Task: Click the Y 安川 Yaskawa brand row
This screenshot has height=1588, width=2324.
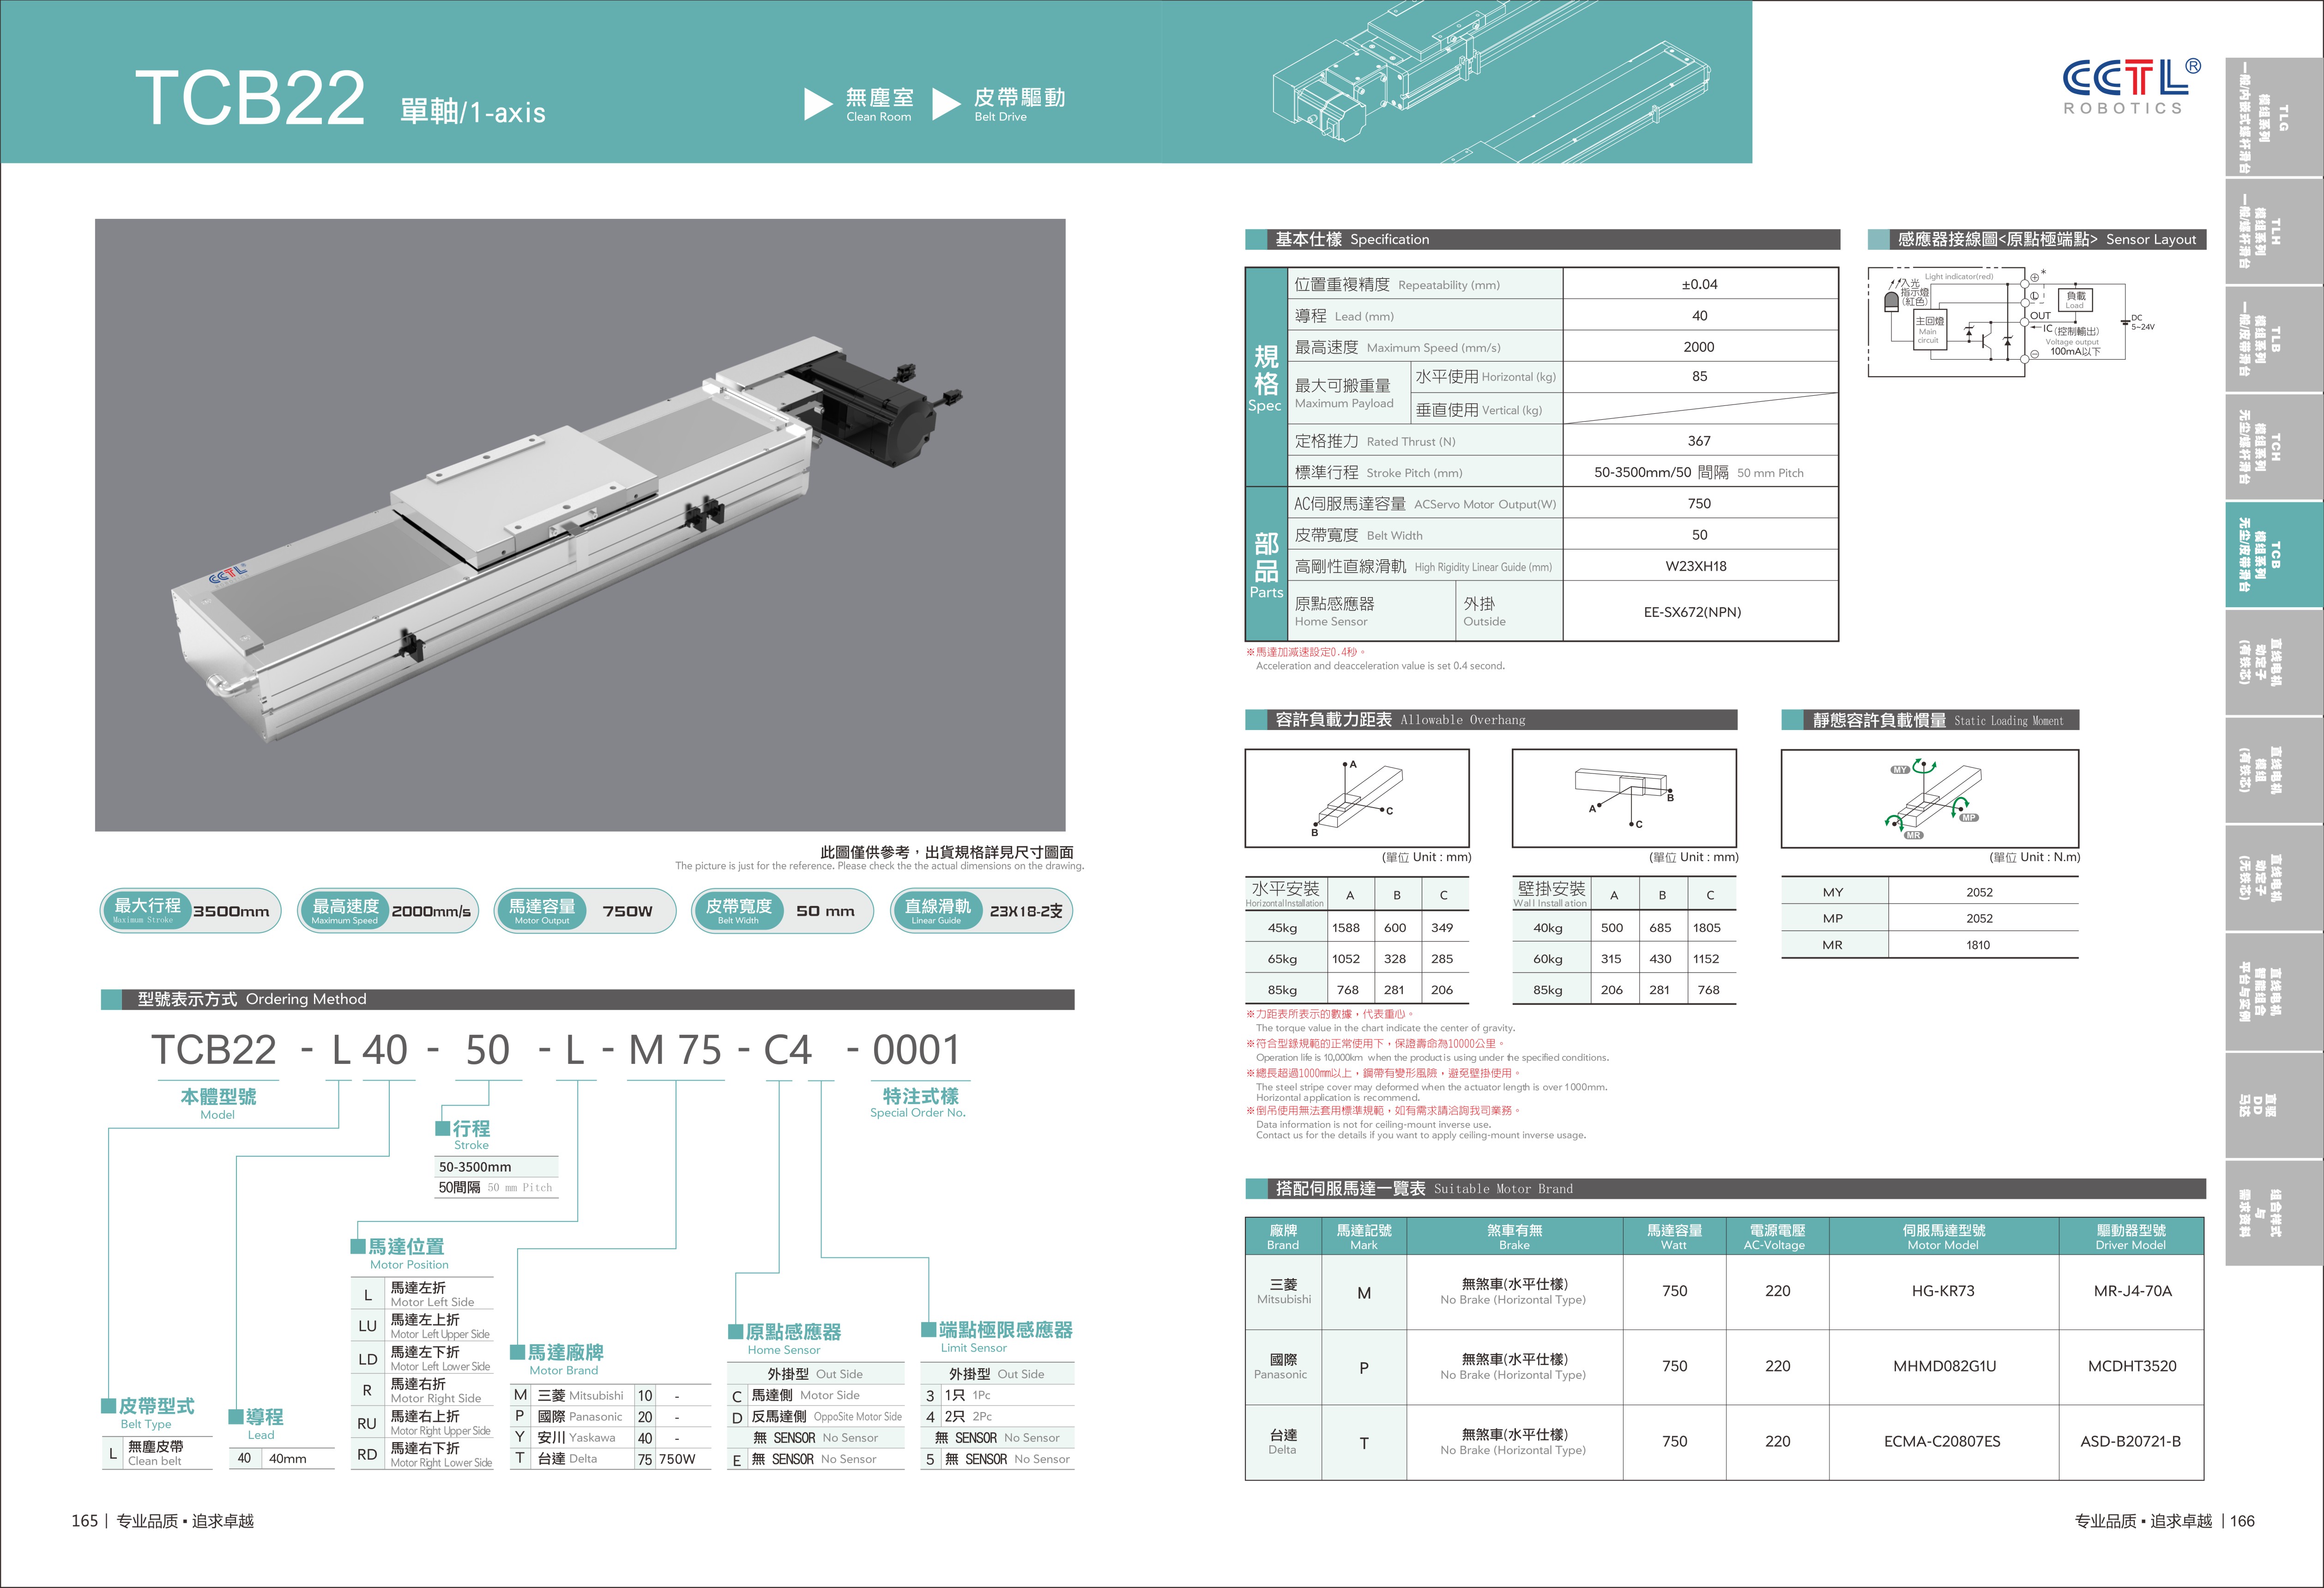Action: [x=610, y=1438]
